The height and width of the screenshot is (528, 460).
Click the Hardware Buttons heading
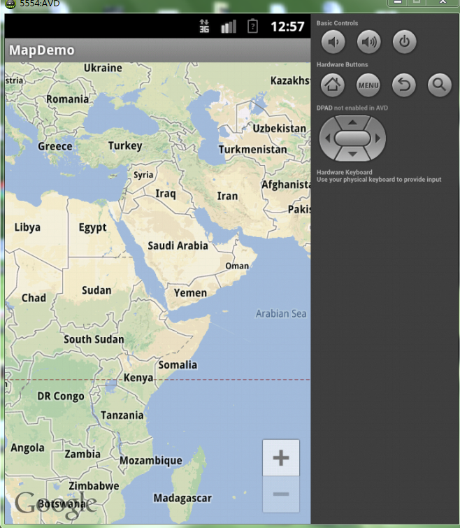pos(343,64)
